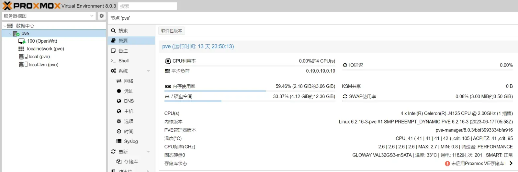Expand the 服务器视图 view dropdown
The height and width of the screenshot is (172, 518).
coord(92,16)
